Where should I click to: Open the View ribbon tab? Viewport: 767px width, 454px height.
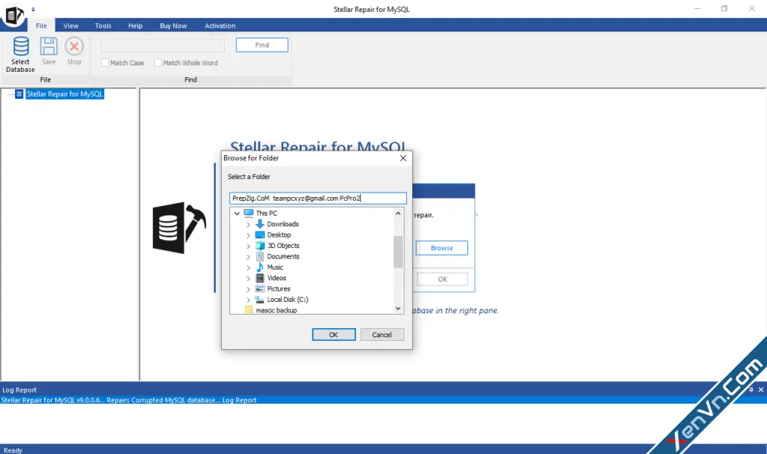click(70, 25)
